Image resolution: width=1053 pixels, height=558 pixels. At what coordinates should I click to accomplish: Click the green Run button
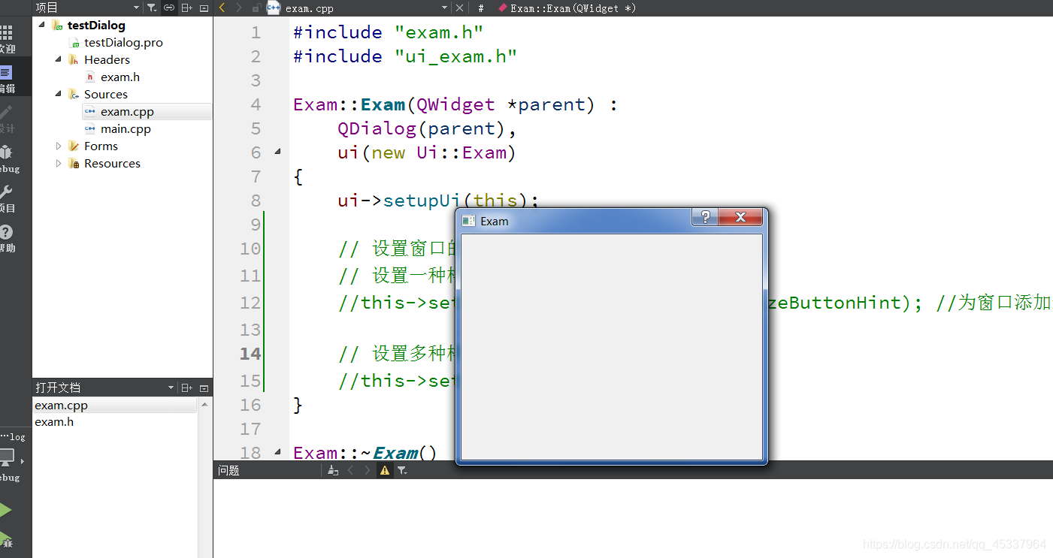tap(5, 510)
